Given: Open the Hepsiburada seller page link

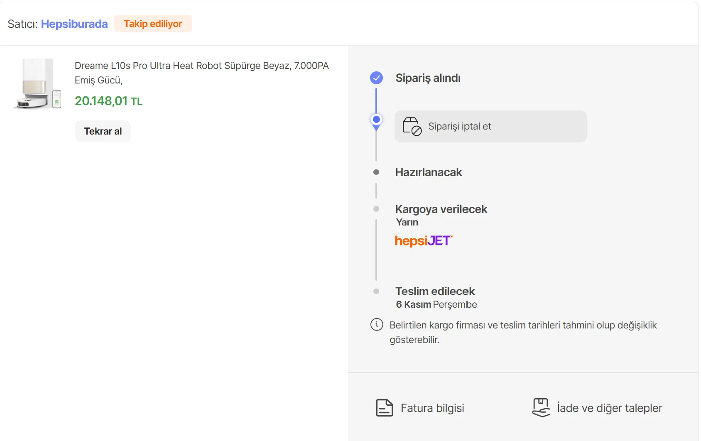Looking at the screenshot, I should click(x=74, y=24).
